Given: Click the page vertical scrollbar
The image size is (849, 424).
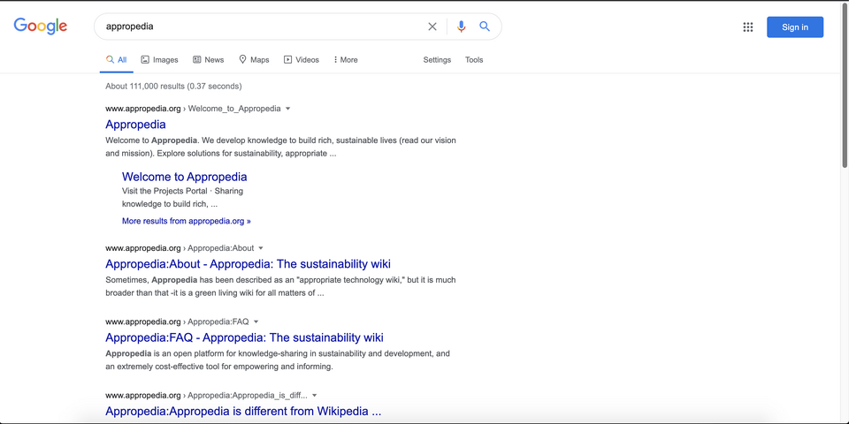Looking at the screenshot, I should point(845,87).
